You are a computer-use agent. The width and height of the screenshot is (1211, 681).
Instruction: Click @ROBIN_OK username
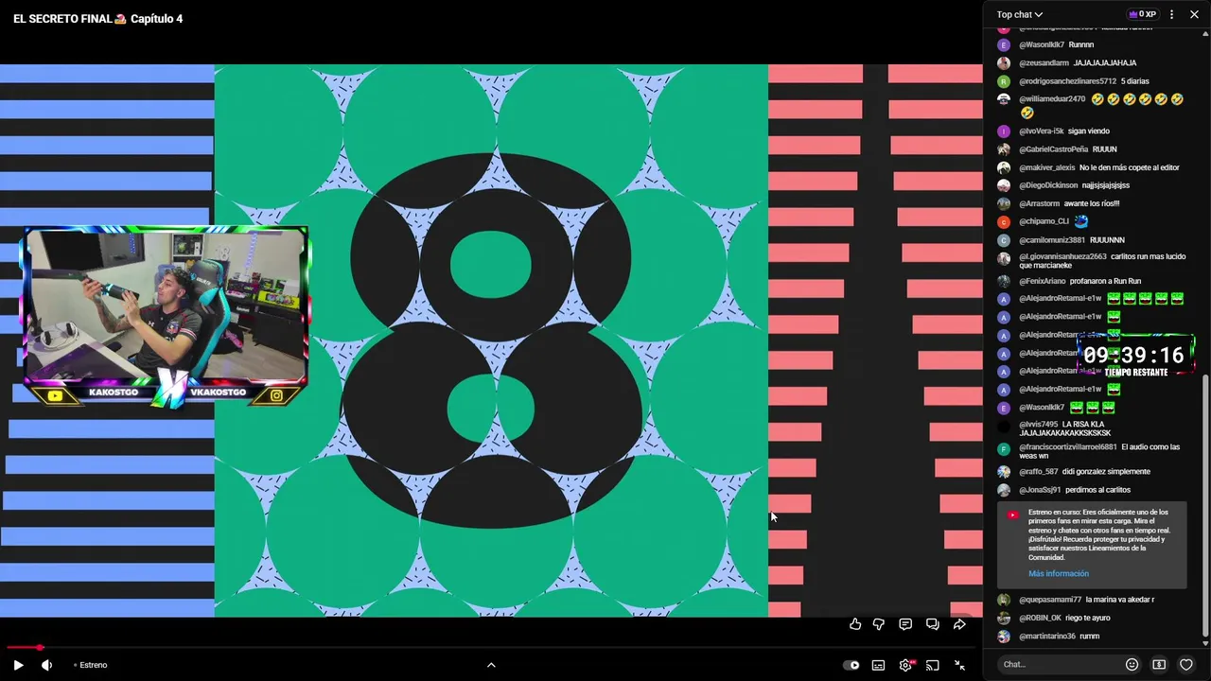[1040, 618]
